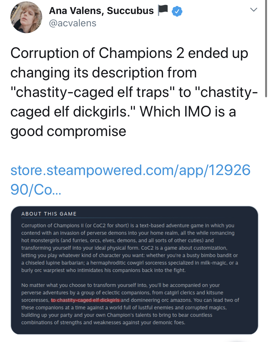Click the black flag emoji beside name
The image size is (269, 342).
[162, 11]
